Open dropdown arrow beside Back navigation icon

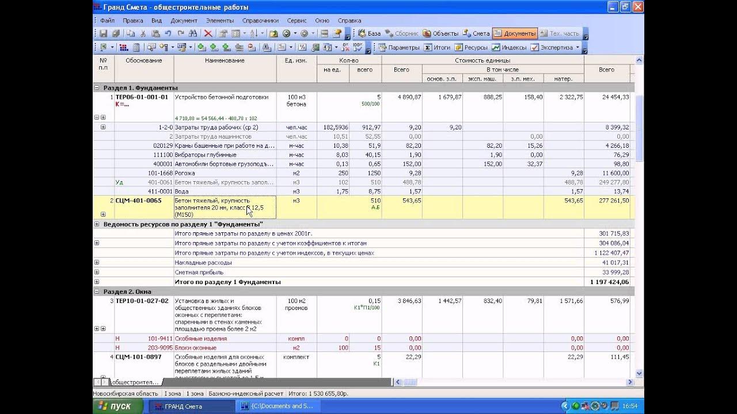[295, 33]
